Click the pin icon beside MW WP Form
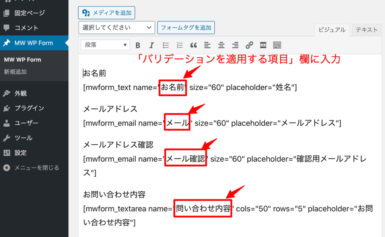385x237 pixels. (7, 43)
